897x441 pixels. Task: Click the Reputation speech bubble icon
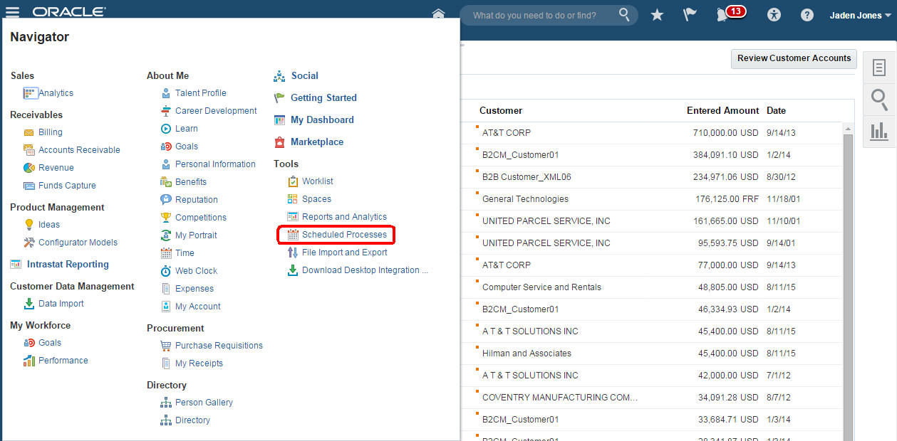166,200
